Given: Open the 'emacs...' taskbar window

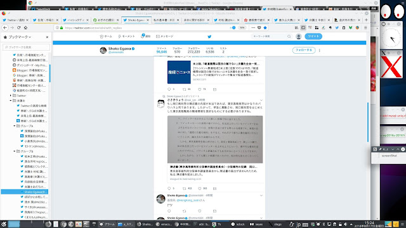Looking at the screenshot, I should (164, 224).
